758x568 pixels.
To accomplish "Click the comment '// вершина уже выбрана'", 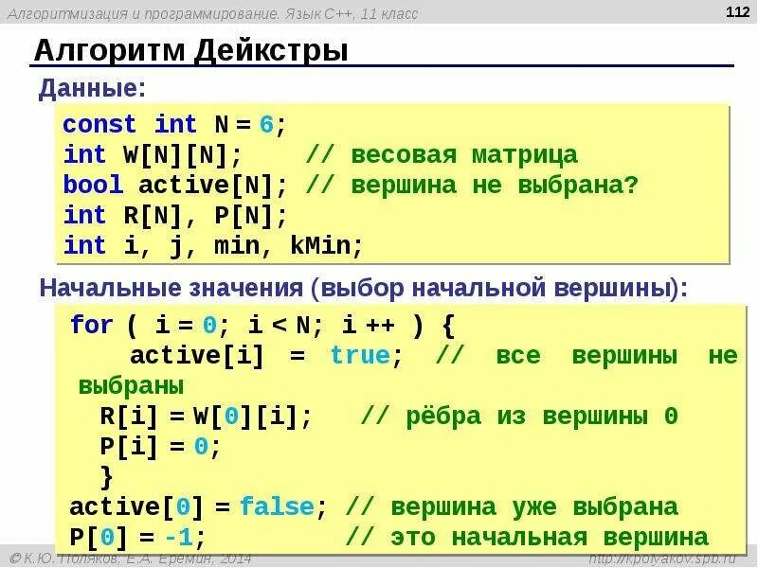I will pyautogui.click(x=512, y=507).
